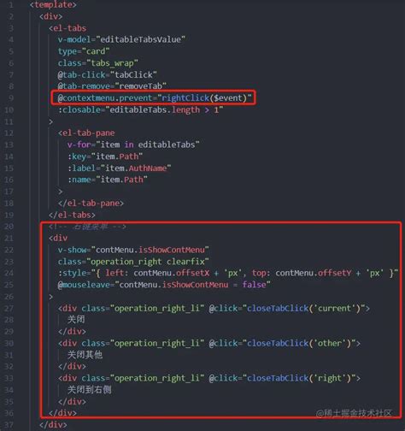Place cursor on the rightClick($event) handler
The image size is (405, 431).
click(x=204, y=98)
